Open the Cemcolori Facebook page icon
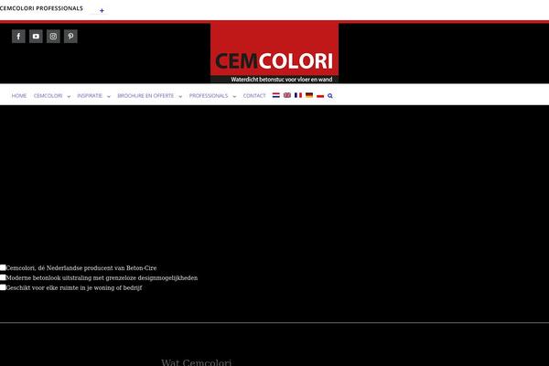549x366 pixels. click(18, 36)
